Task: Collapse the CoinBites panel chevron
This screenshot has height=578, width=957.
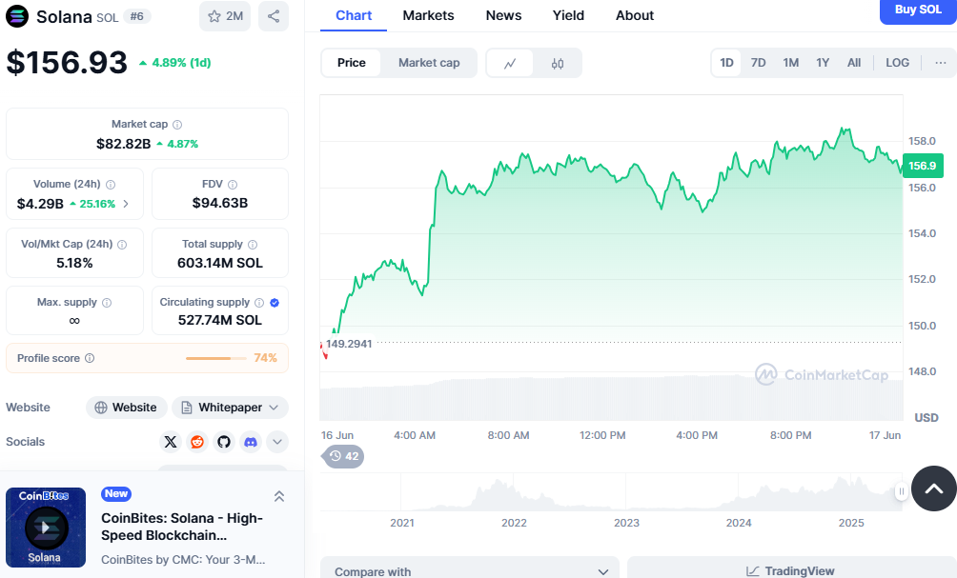Action: click(x=279, y=496)
